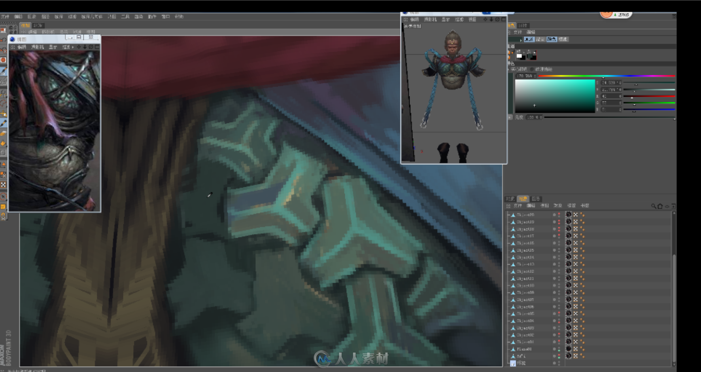Screen dimensions: 701x372
Task: Click the stepper arrows of the red value field
Action: pyautogui.click(x=620, y=96)
